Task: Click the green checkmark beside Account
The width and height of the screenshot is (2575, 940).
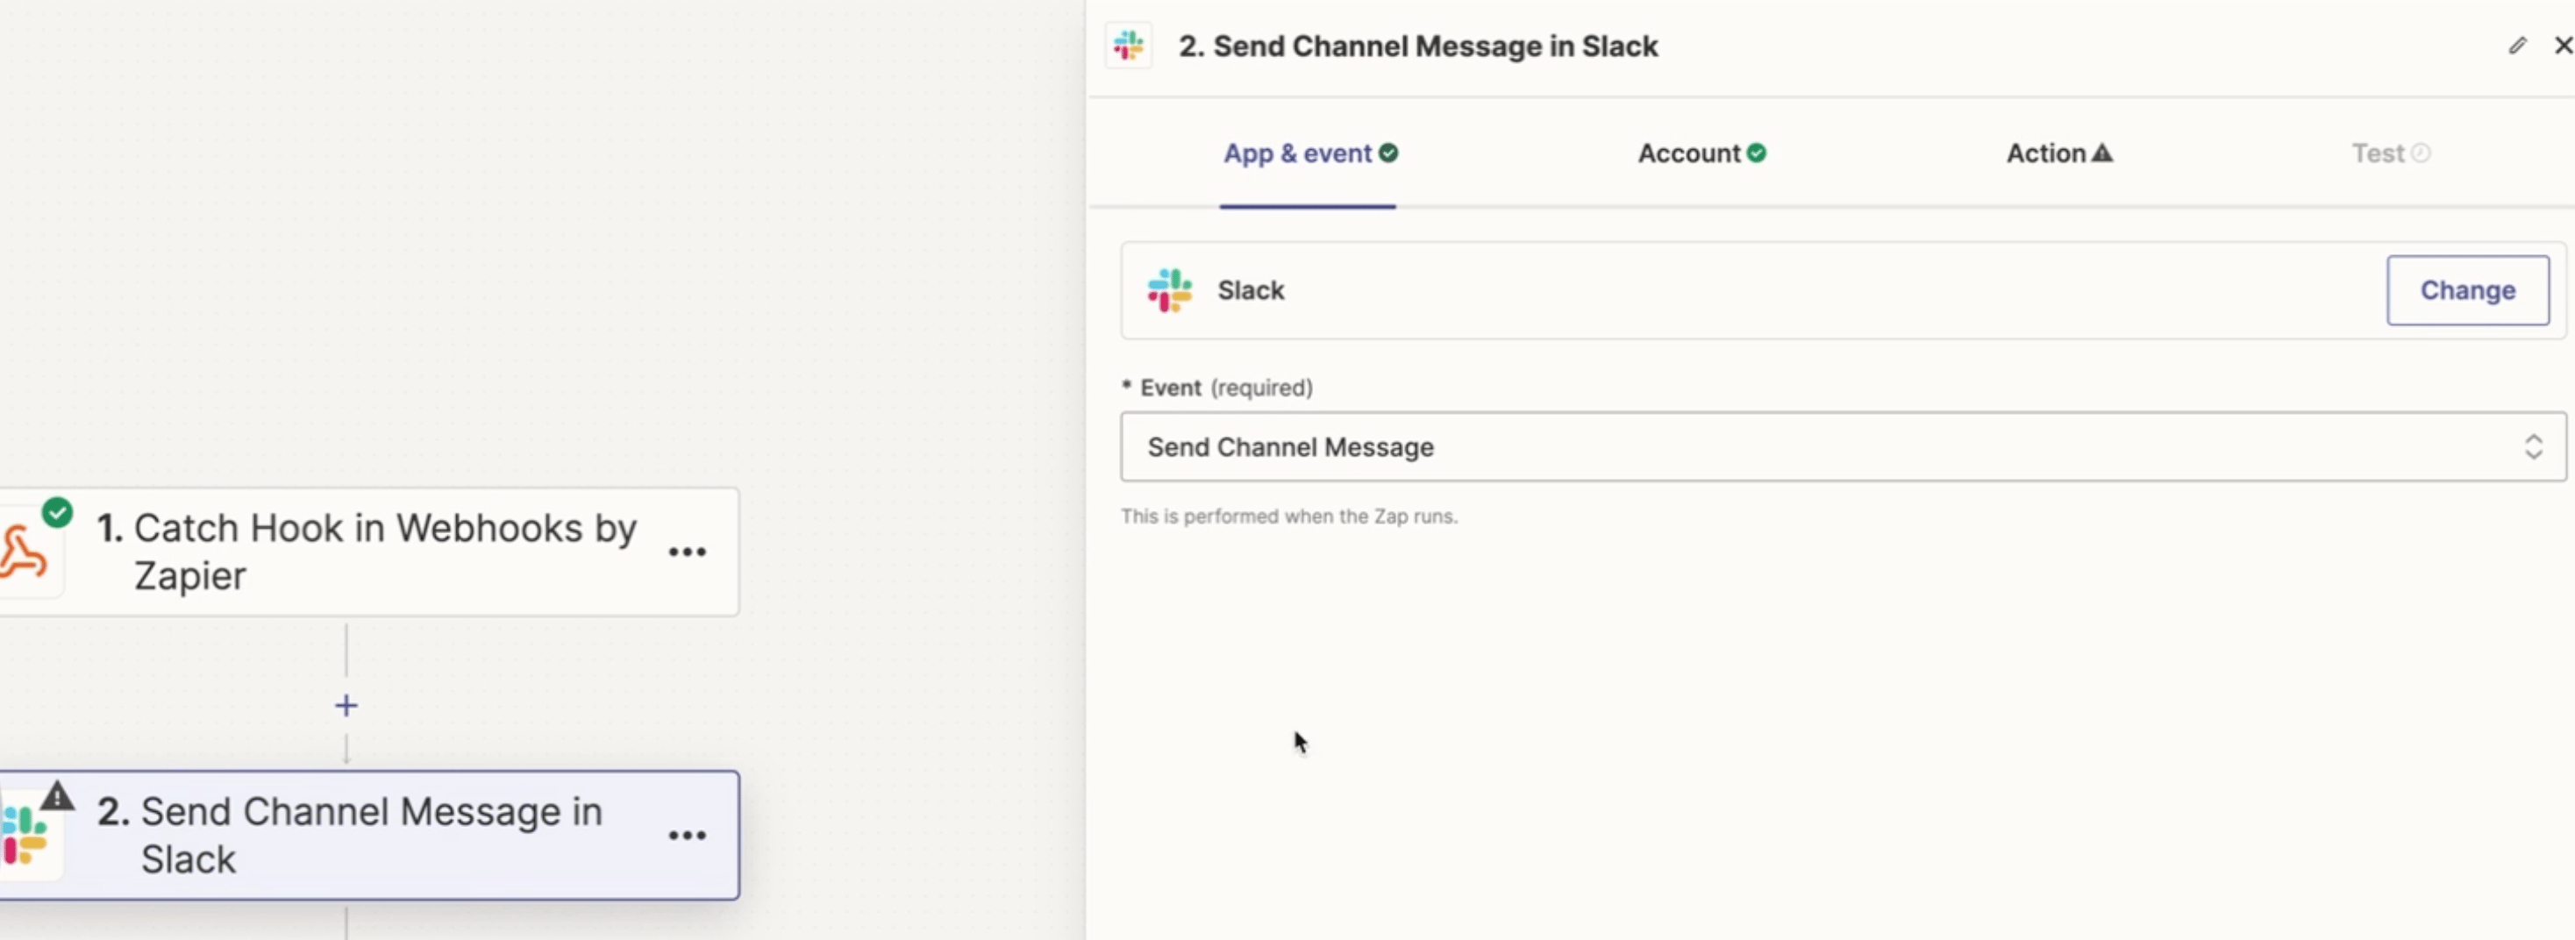Action: click(1757, 153)
